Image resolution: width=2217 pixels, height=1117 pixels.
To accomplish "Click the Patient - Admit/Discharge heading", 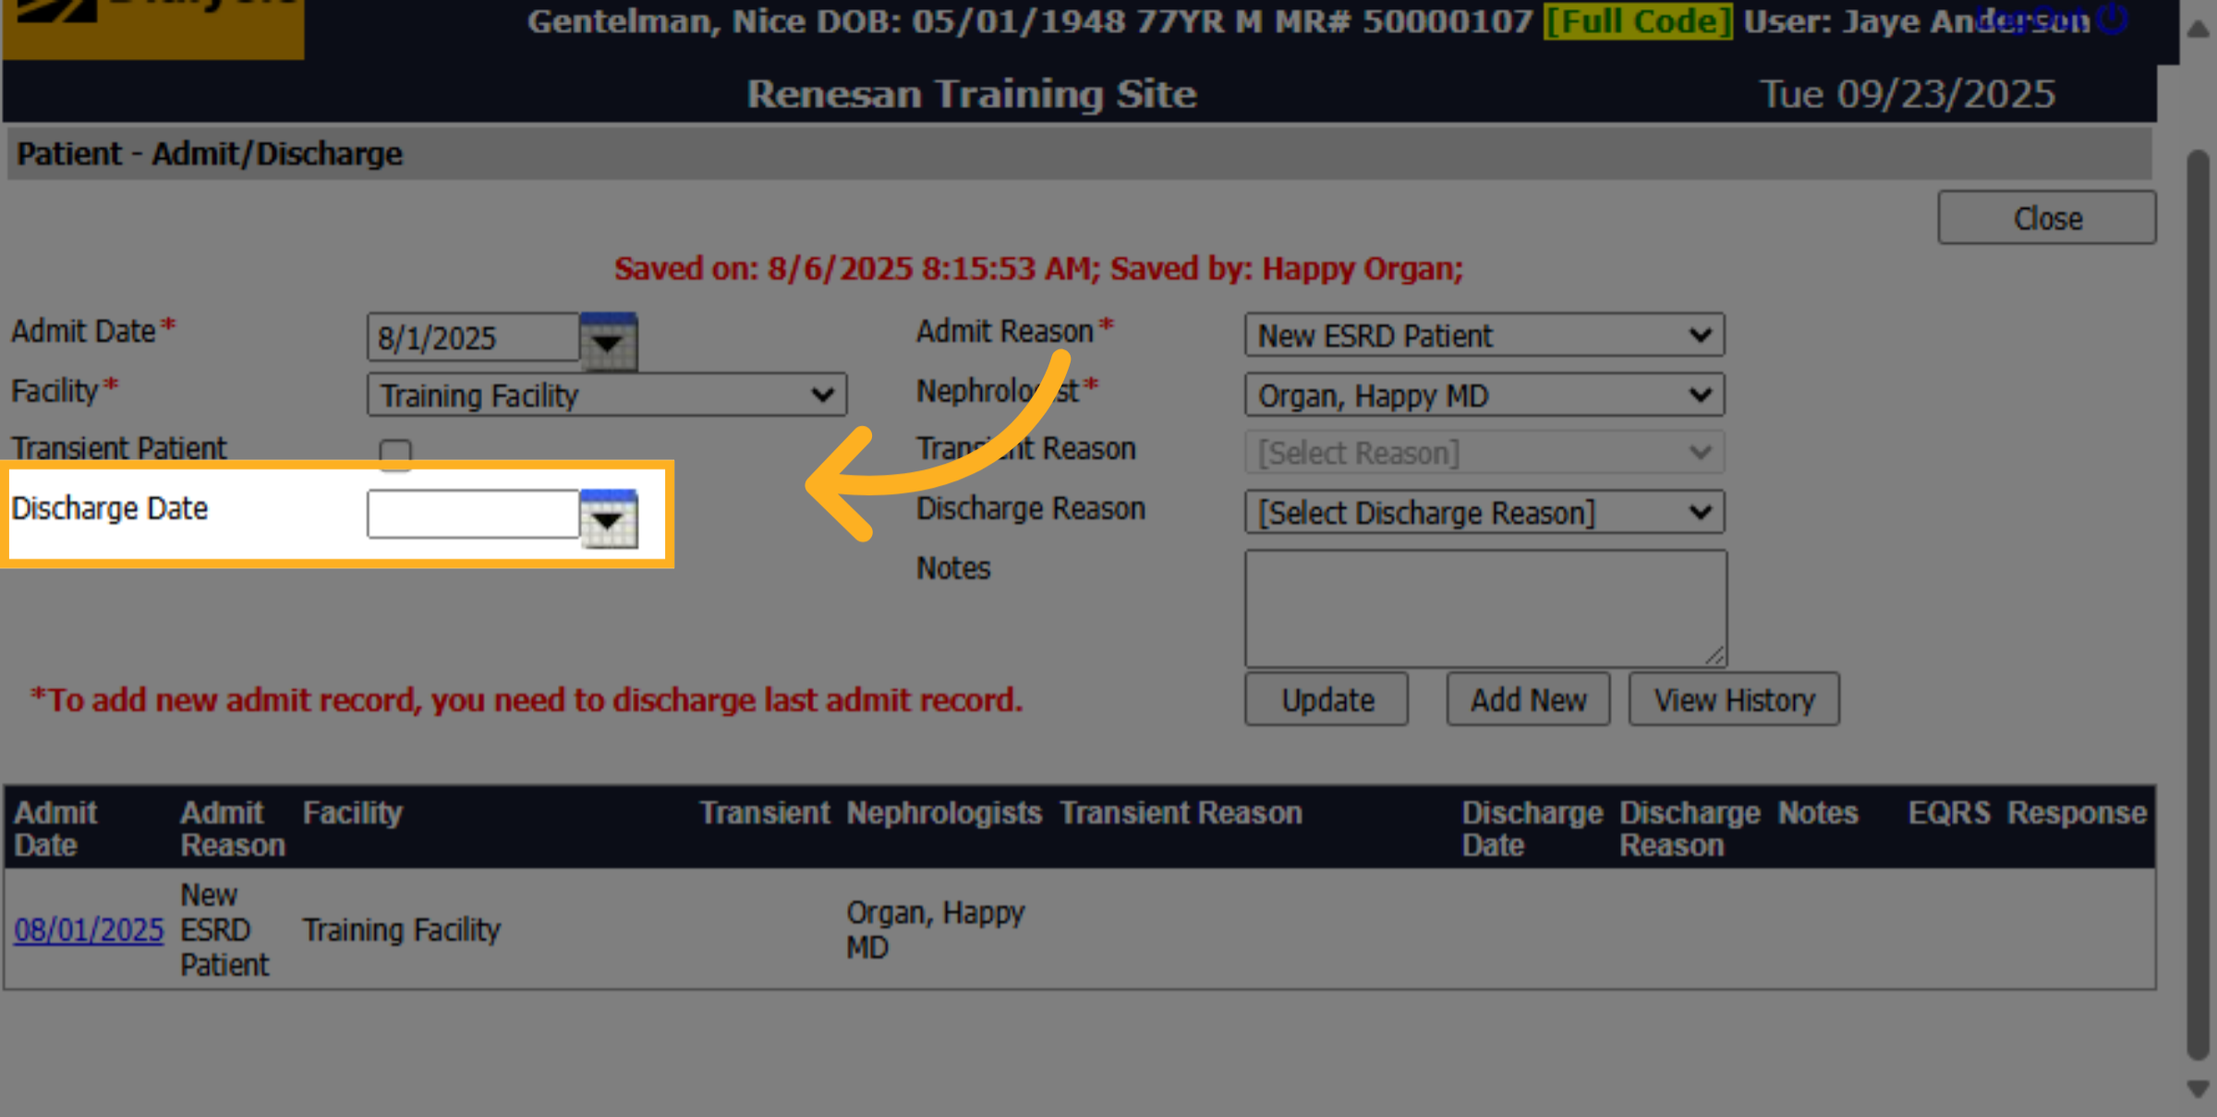I will click(x=210, y=153).
